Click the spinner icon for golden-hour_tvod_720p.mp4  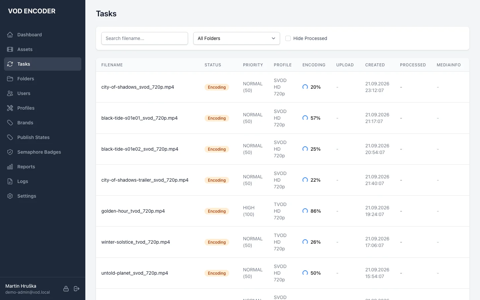click(305, 211)
